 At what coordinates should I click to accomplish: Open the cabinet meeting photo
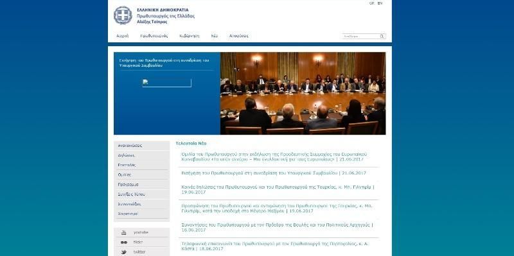[303, 93]
